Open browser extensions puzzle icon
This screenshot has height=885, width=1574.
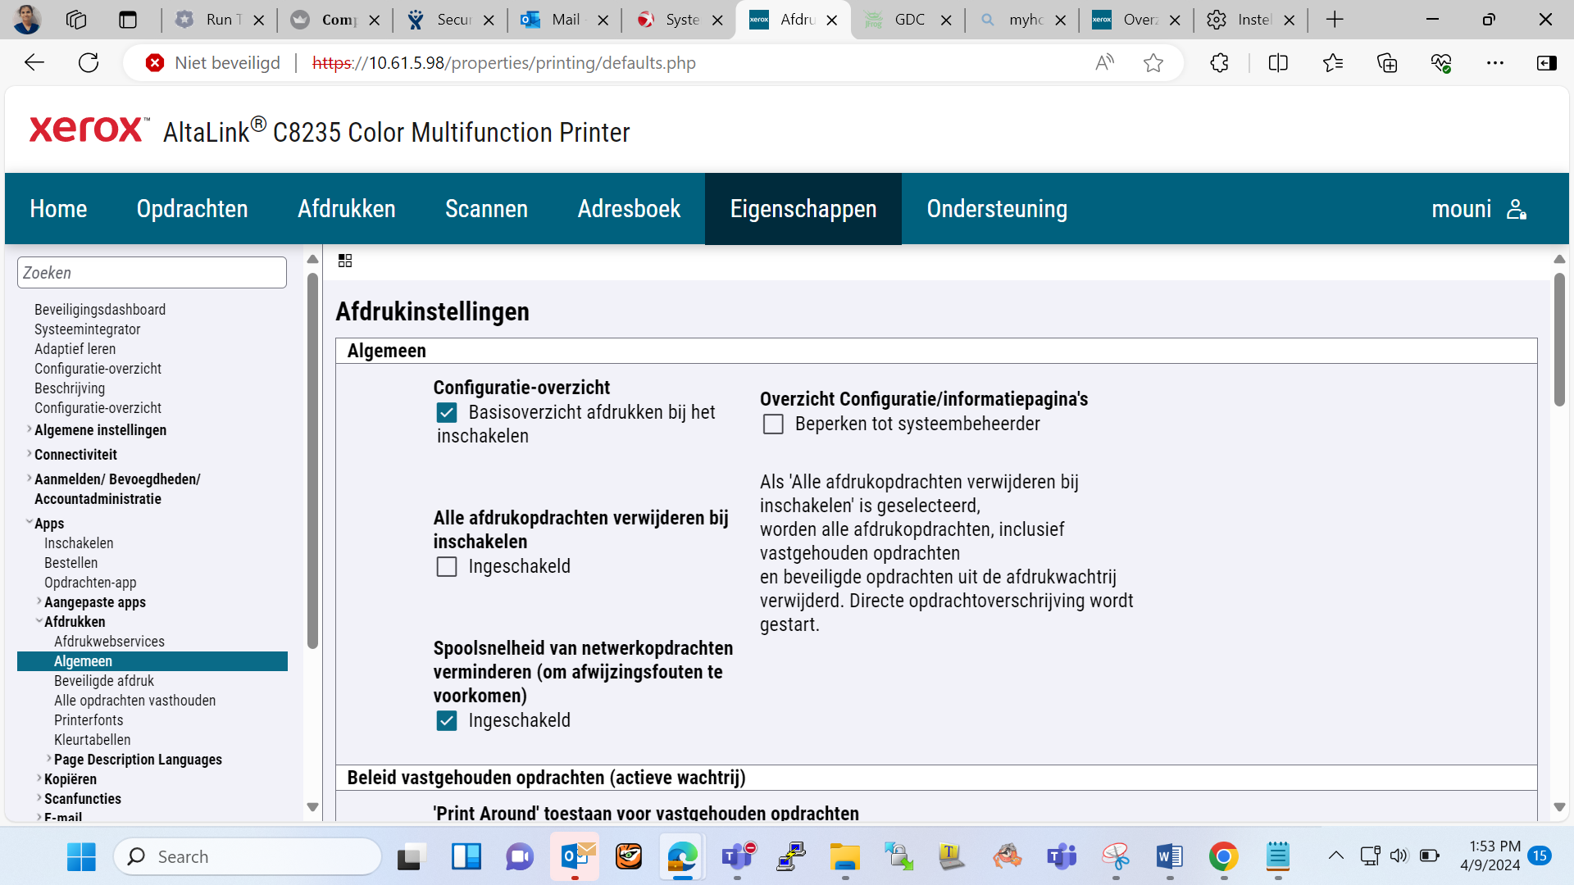click(x=1219, y=63)
